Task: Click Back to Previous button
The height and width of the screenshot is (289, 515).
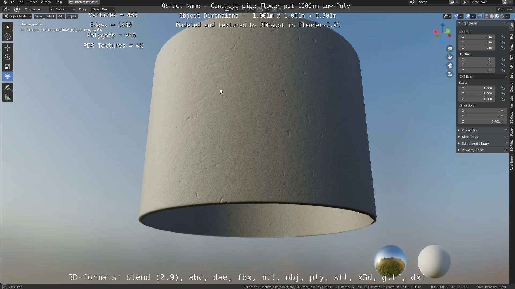Action: point(84,2)
